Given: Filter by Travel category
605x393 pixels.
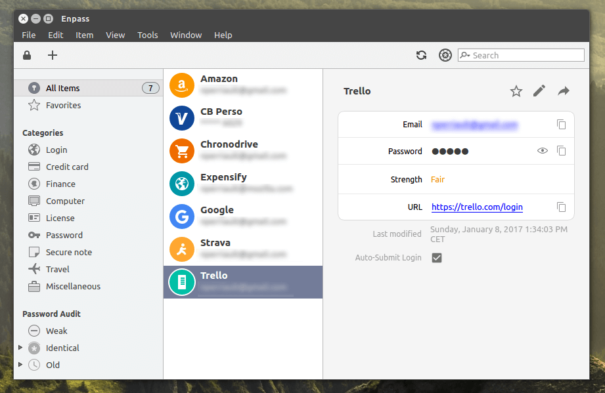Looking at the screenshot, I should tap(89, 269).
